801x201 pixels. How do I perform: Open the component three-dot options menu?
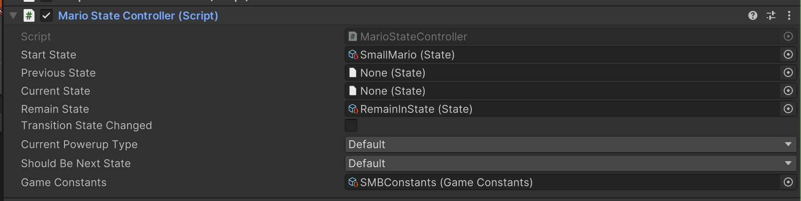point(789,16)
